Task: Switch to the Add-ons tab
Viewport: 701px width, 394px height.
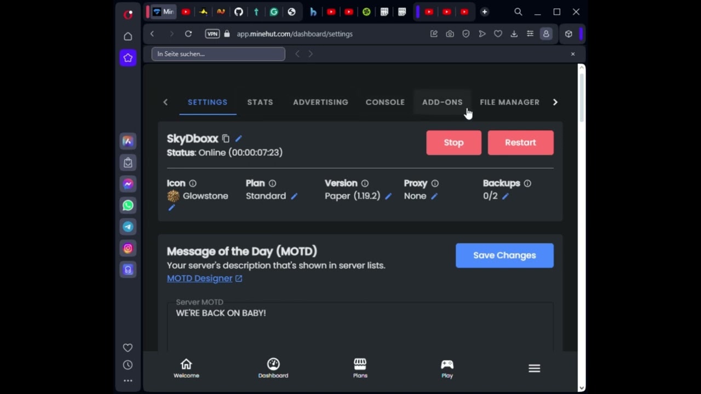Action: 443,102
